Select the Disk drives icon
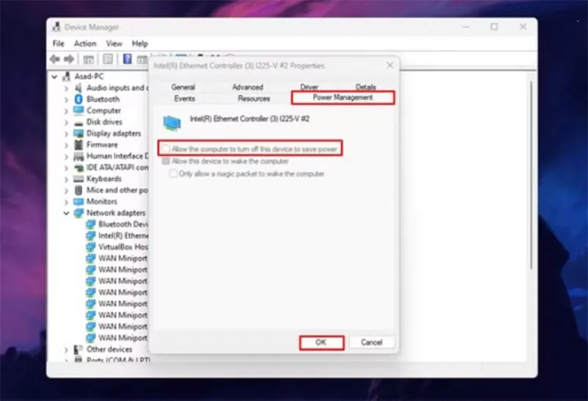 [79, 122]
